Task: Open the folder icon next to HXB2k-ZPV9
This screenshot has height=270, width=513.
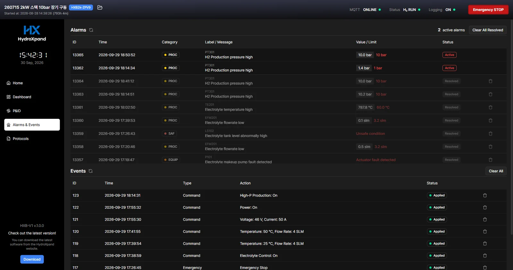Action: (x=100, y=7)
